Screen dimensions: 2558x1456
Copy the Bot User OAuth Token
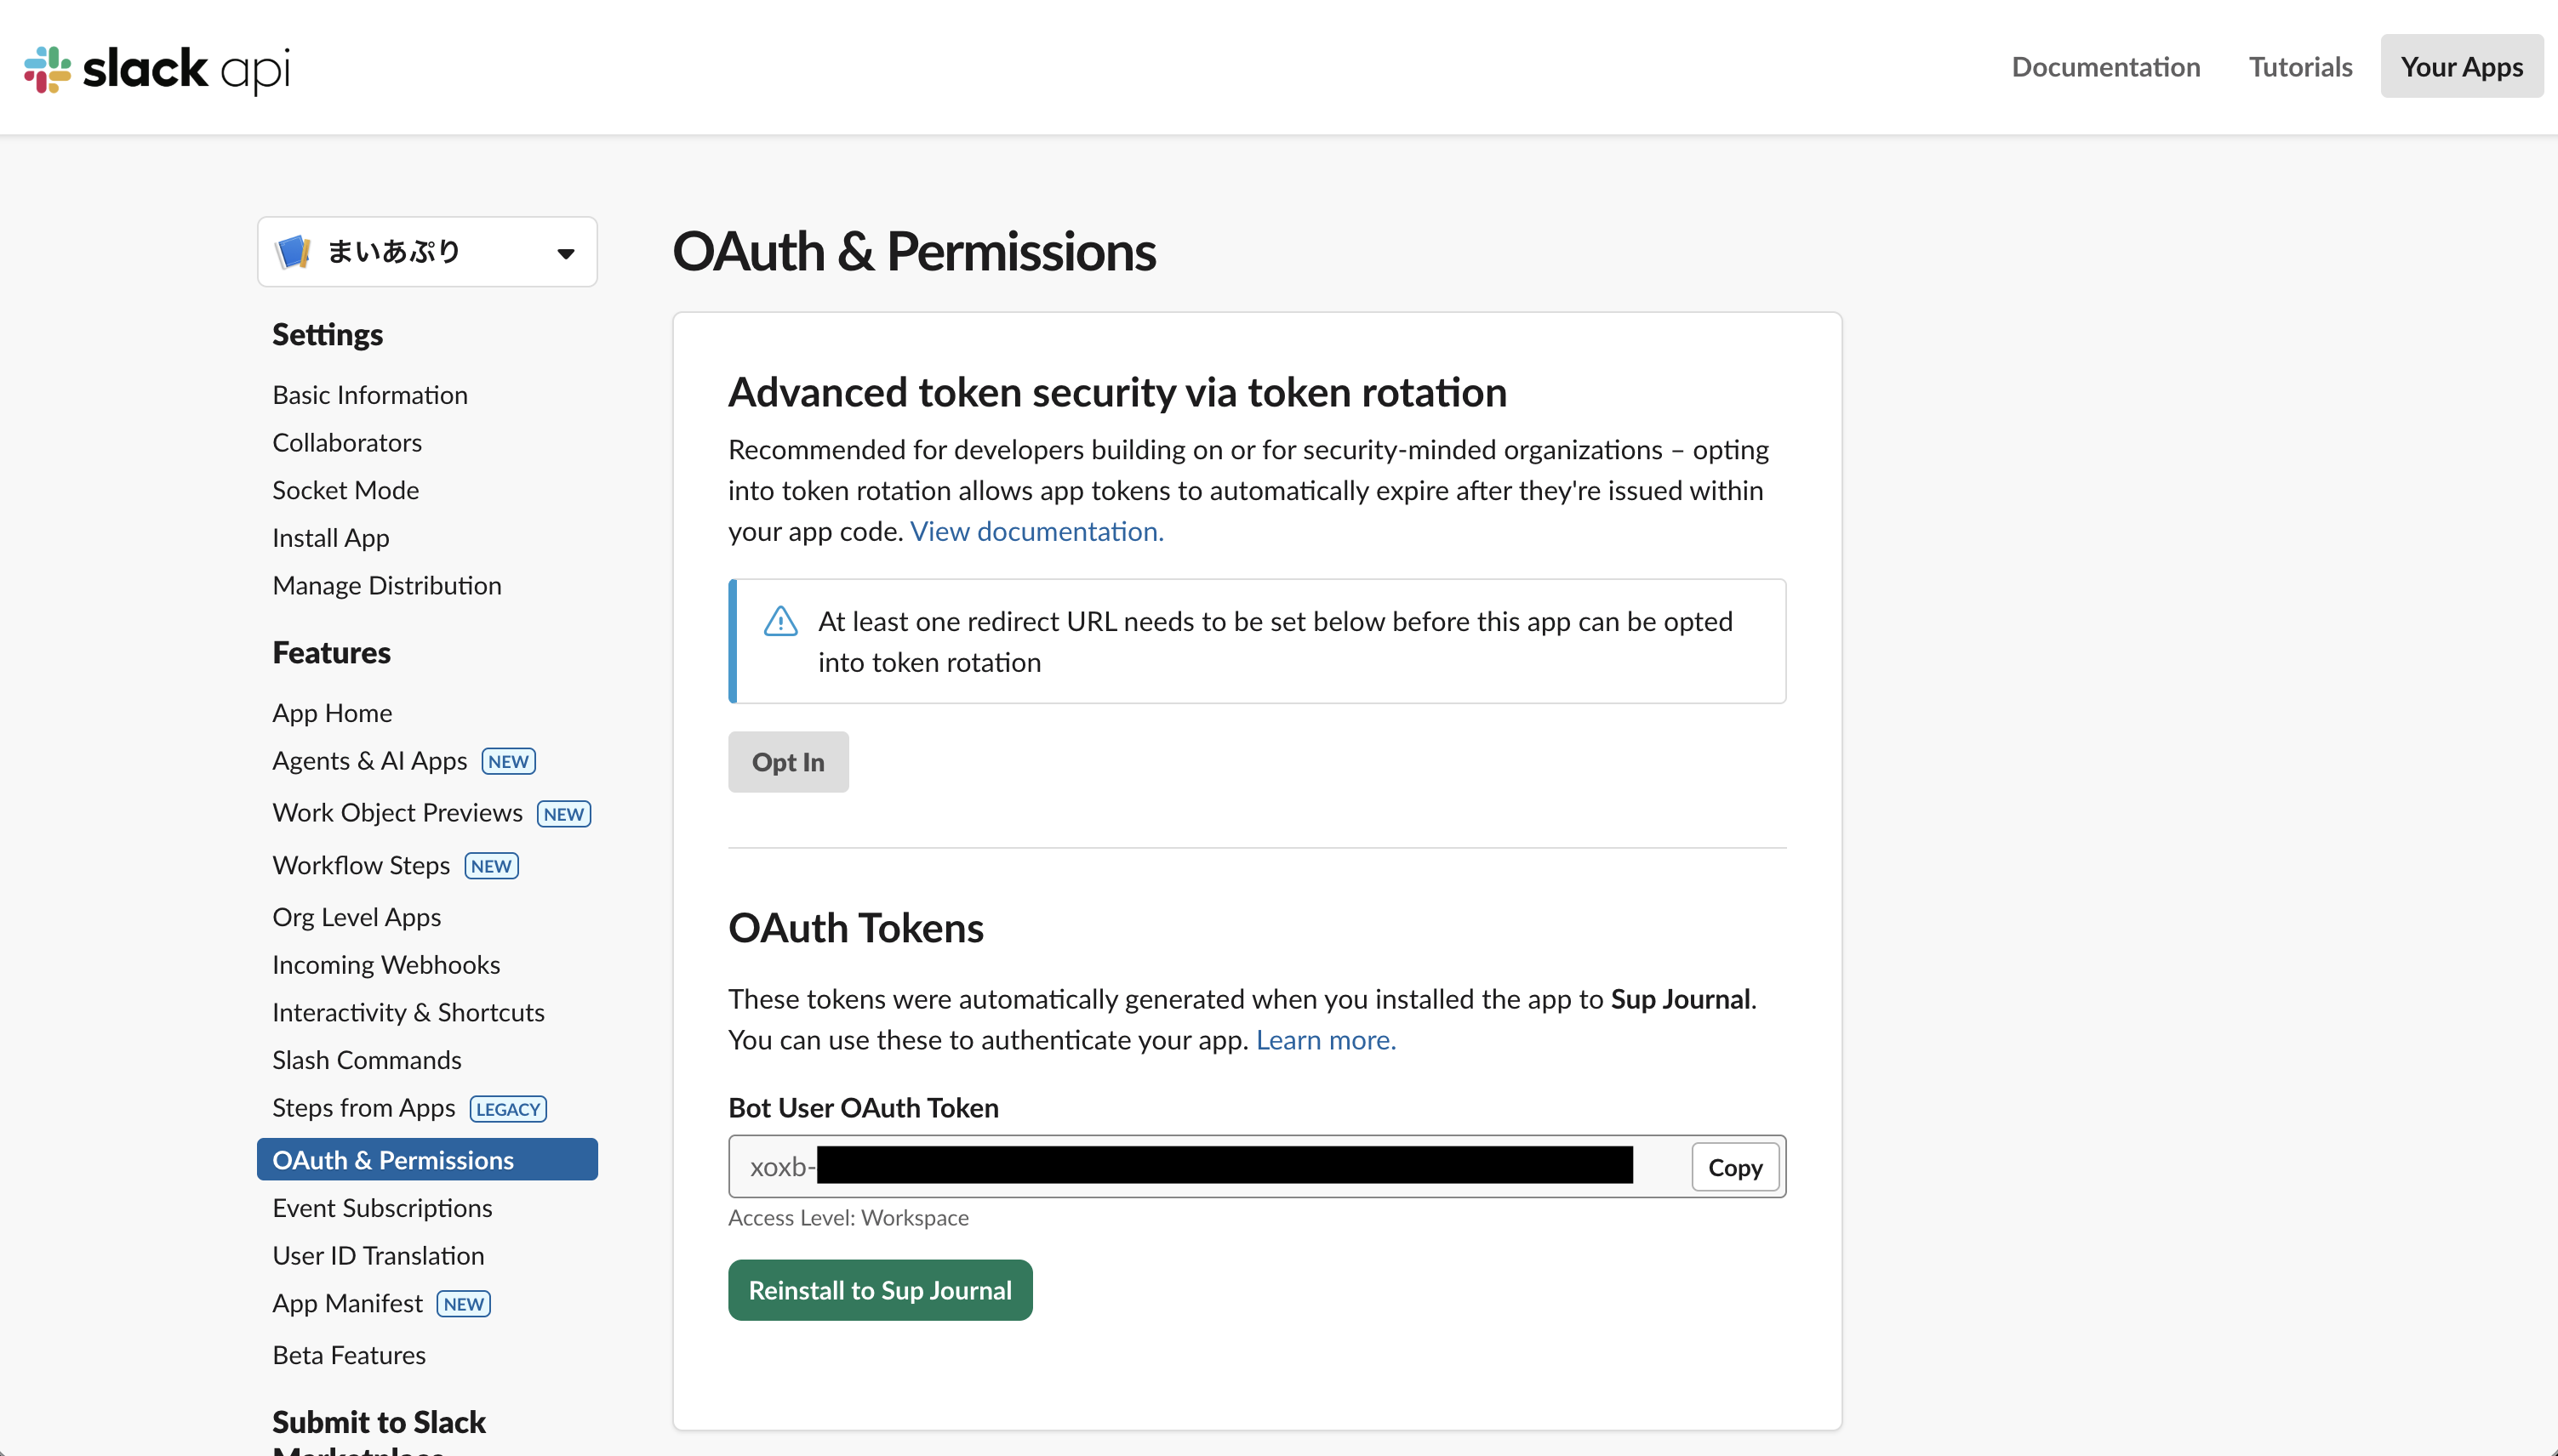point(1734,1167)
